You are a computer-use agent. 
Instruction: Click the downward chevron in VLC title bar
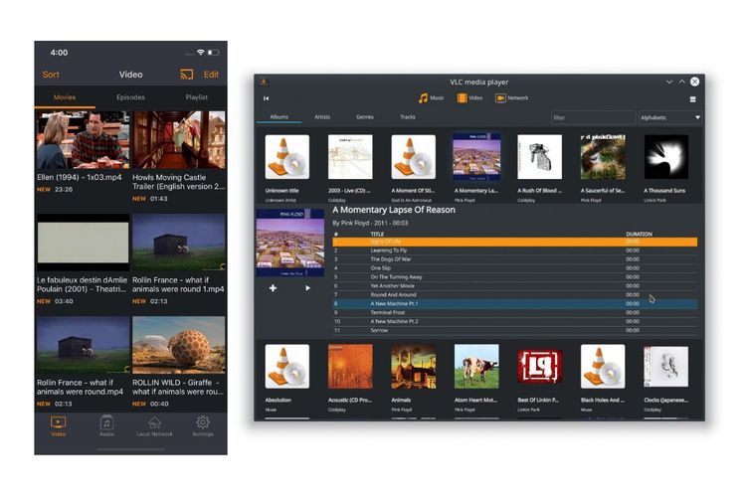[x=669, y=82]
